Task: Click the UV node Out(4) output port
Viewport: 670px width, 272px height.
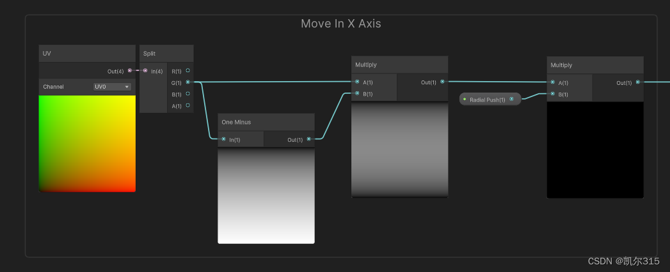Action: pos(130,71)
